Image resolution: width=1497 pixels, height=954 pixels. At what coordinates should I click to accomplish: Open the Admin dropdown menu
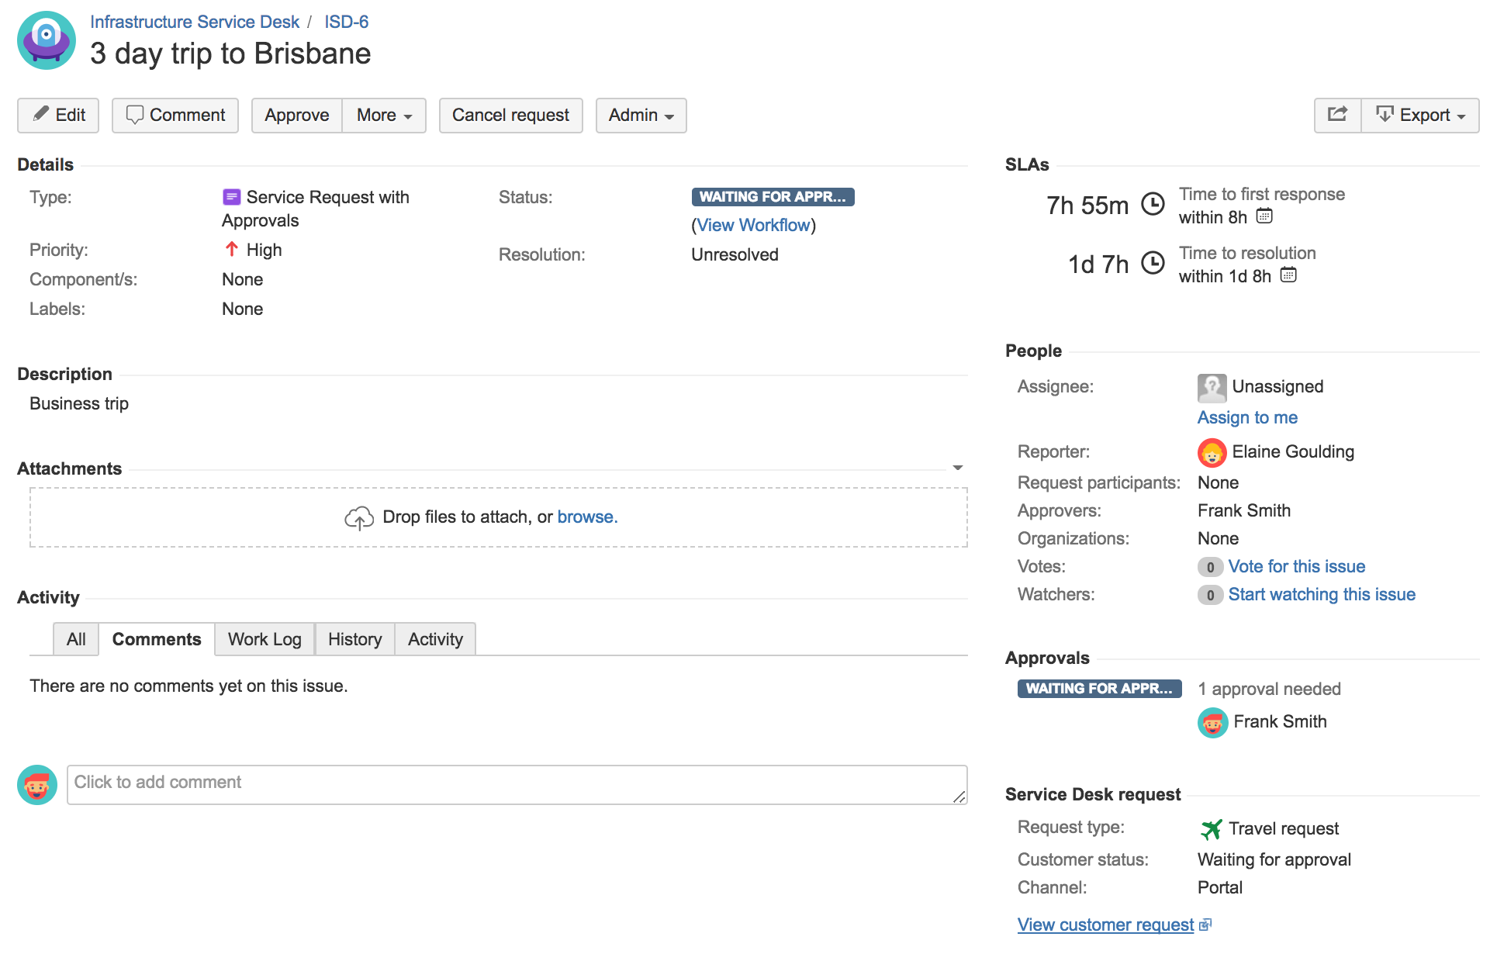(x=641, y=116)
